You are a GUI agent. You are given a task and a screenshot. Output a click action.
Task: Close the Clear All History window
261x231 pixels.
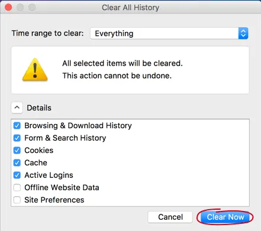pos(8,7)
